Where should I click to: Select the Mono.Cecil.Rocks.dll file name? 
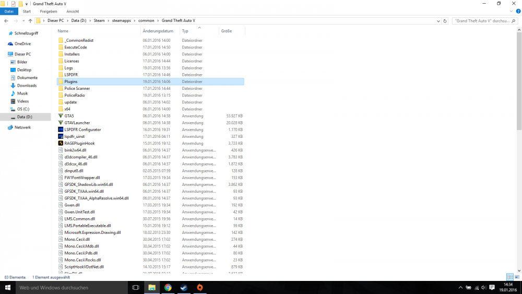82,260
